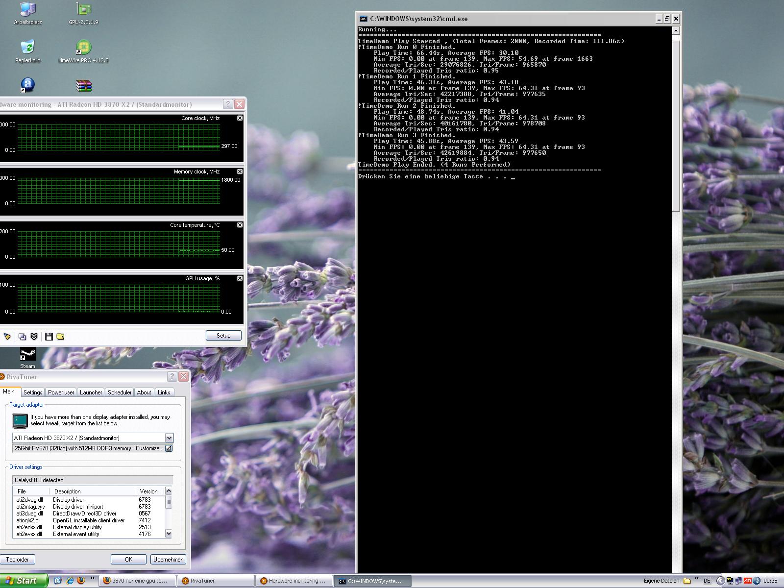Select the ati2dvag.dll driver row
The image size is (784, 588).
point(89,500)
